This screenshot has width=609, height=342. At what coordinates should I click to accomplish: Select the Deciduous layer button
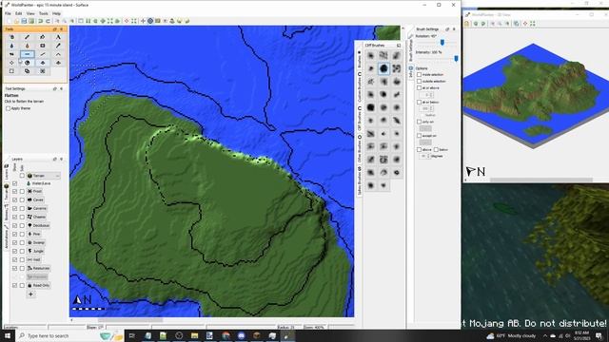click(x=38, y=225)
